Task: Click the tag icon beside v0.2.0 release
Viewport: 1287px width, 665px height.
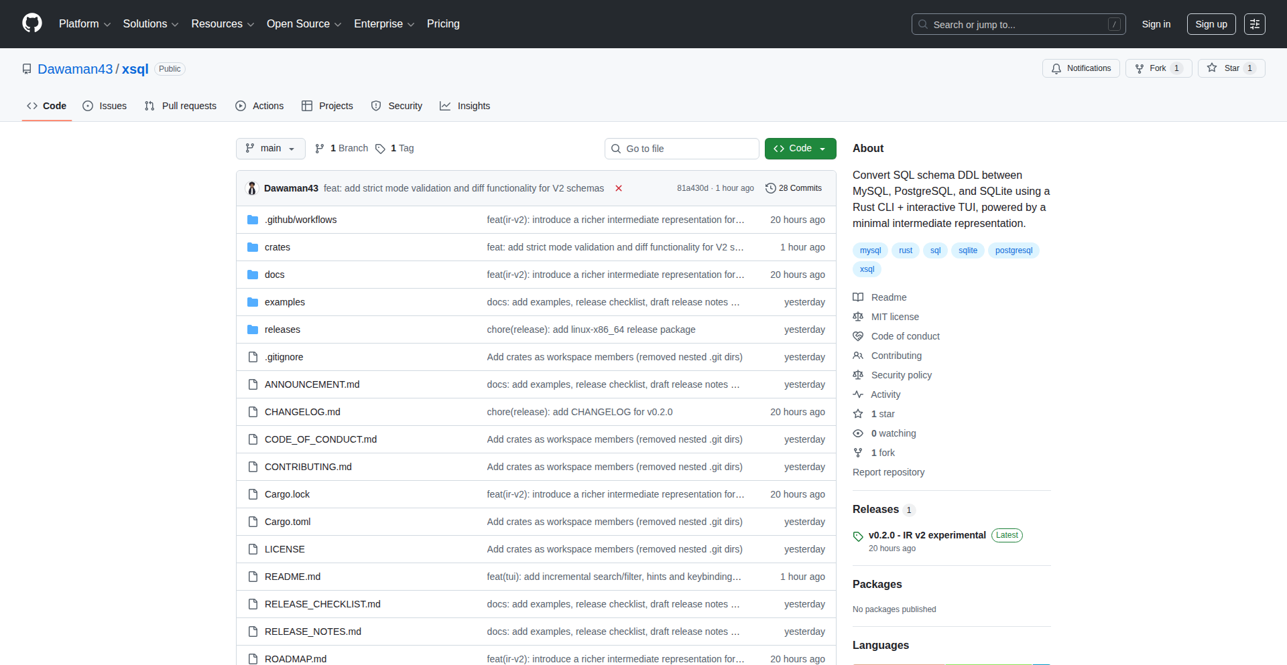Action: pos(858,536)
